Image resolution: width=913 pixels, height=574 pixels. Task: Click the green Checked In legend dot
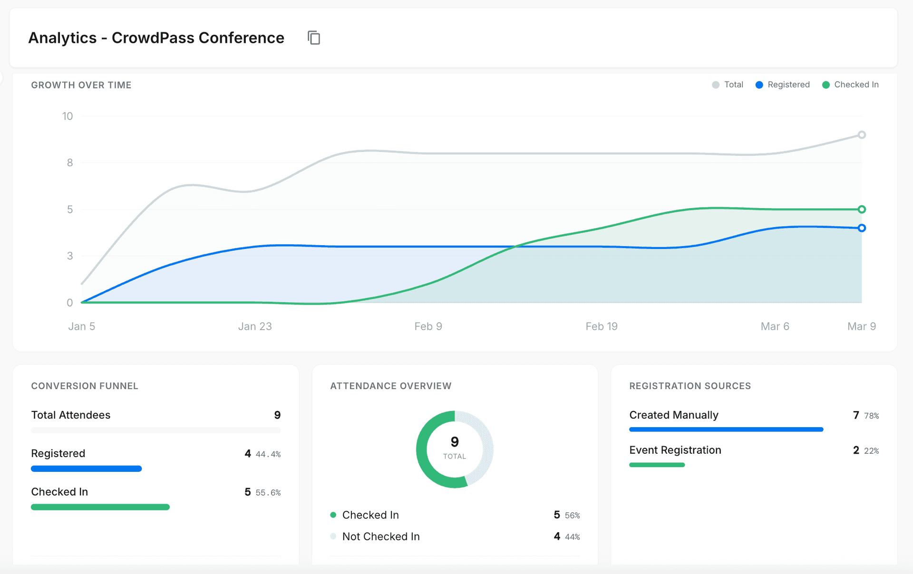[826, 85]
